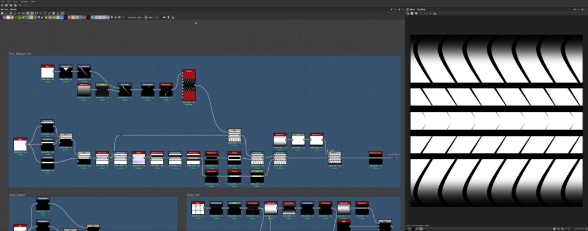Open the Edit menu
The height and width of the screenshot is (231, 588).
[9, 2]
